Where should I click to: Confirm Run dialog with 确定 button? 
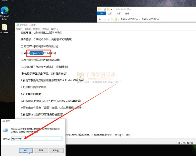click(26, 150)
